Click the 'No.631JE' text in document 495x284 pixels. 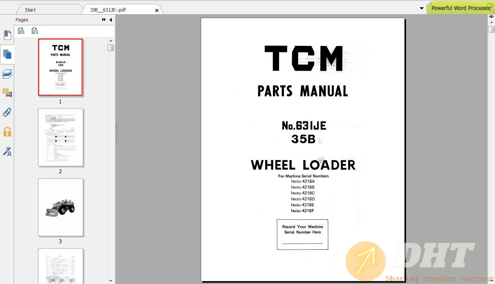point(304,125)
